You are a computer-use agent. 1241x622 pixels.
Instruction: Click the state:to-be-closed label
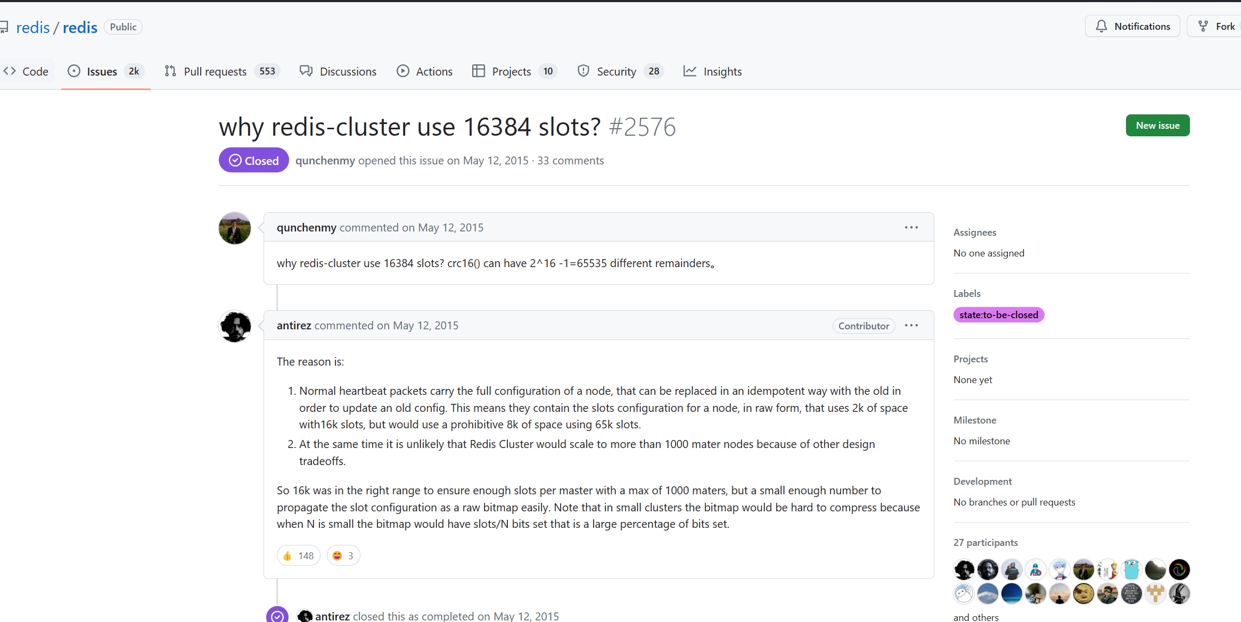[999, 315]
